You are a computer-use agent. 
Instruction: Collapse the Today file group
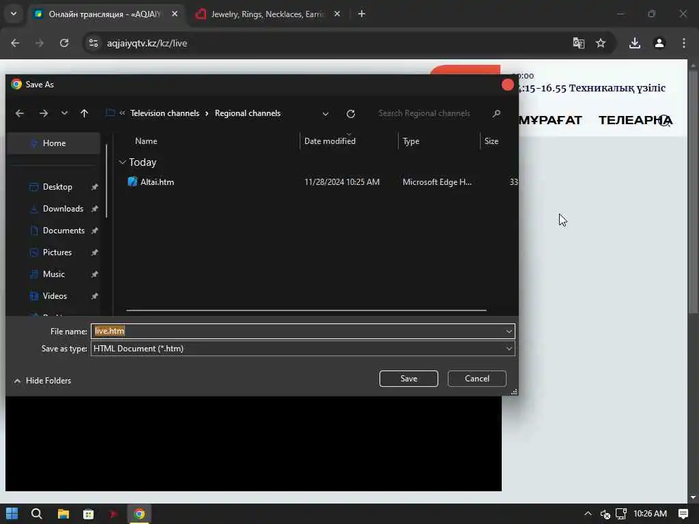click(123, 162)
